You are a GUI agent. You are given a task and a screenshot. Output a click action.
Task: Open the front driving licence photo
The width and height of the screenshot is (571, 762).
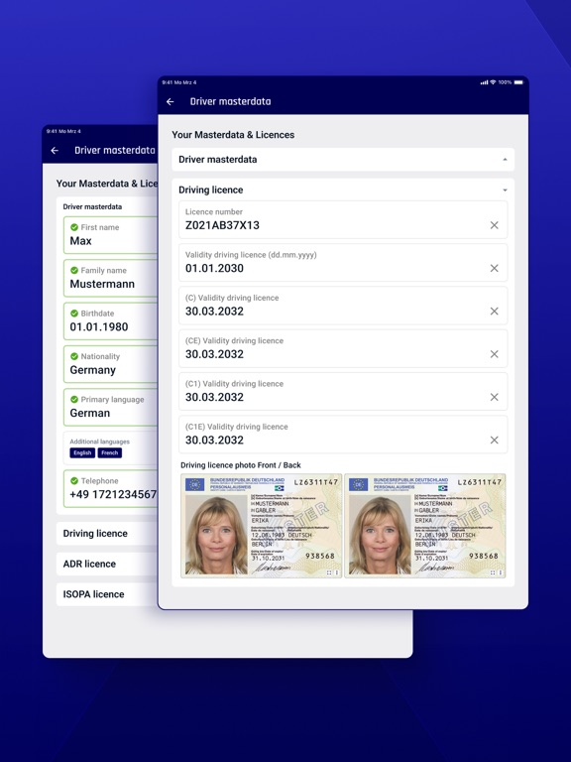[262, 526]
